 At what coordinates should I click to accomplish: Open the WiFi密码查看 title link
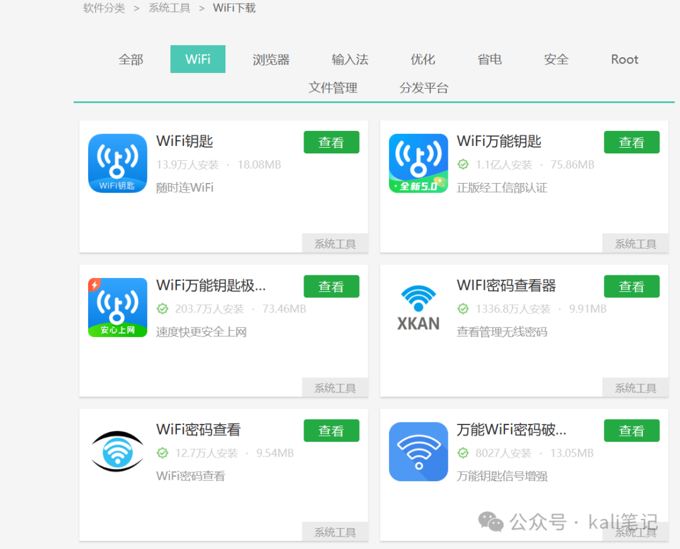[x=198, y=430]
